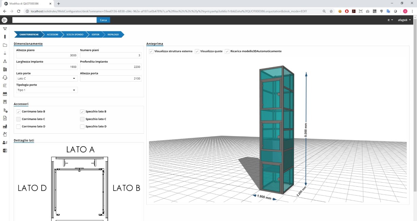Click the bookmark icon in left sidebar
This screenshot has height=221, width=417.
(5, 37)
